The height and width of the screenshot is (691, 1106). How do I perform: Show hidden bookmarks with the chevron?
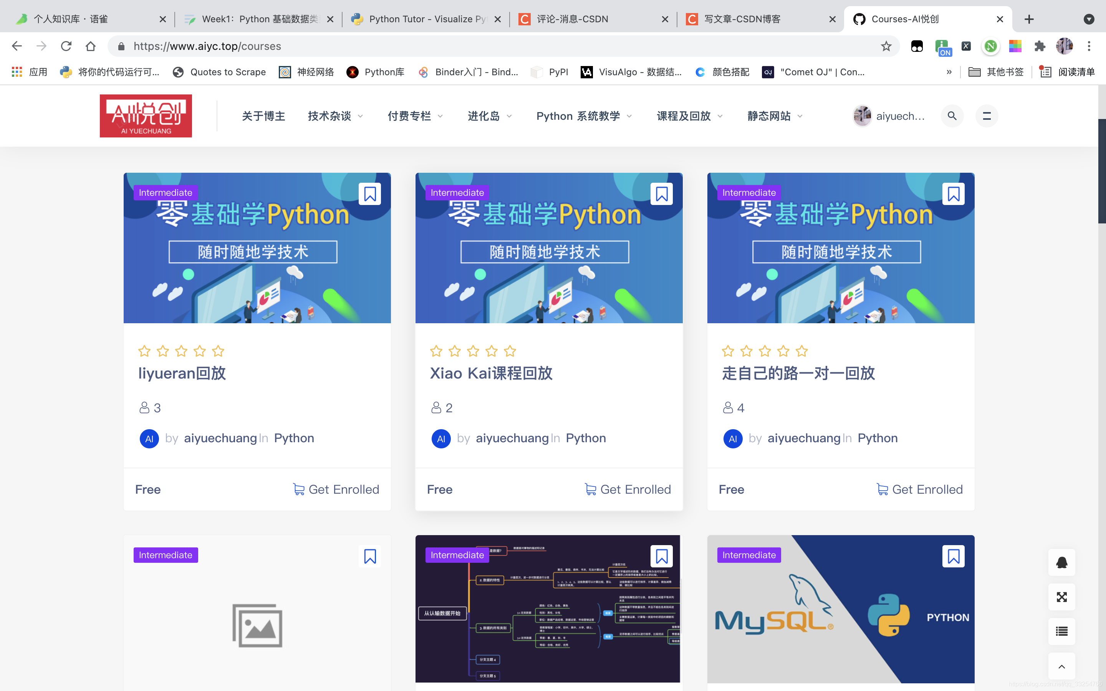click(x=949, y=72)
